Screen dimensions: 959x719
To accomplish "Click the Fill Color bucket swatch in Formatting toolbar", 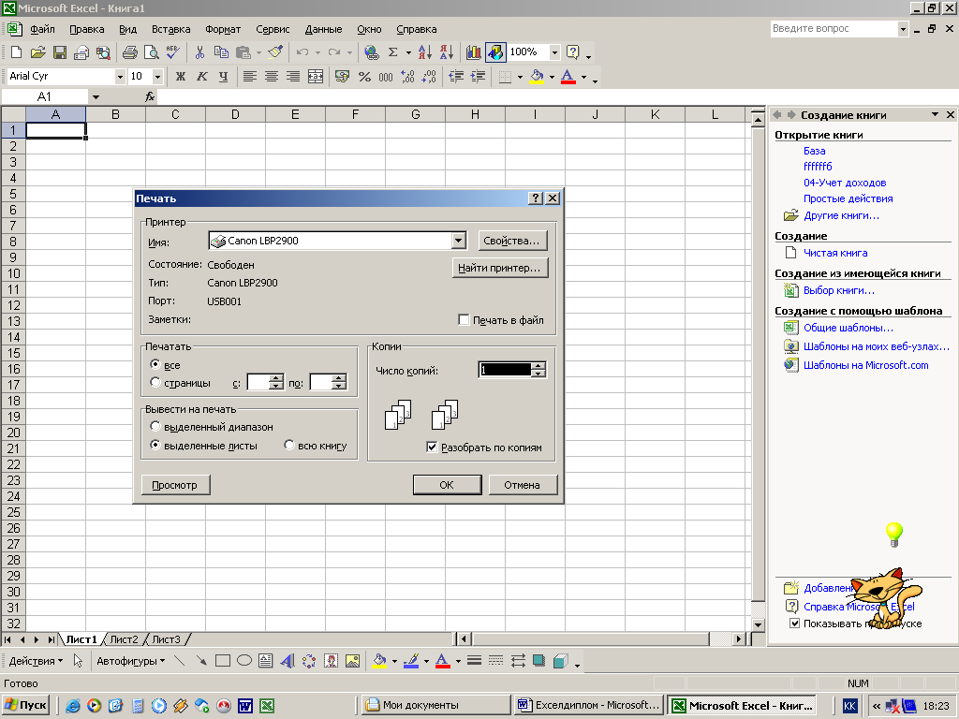I will pos(537,77).
